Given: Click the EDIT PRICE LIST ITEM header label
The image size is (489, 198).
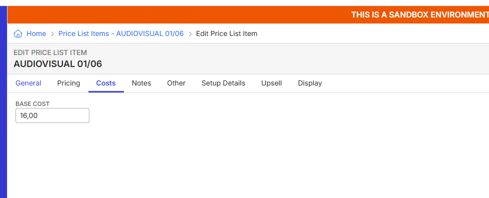Looking at the screenshot, I should (x=50, y=52).
